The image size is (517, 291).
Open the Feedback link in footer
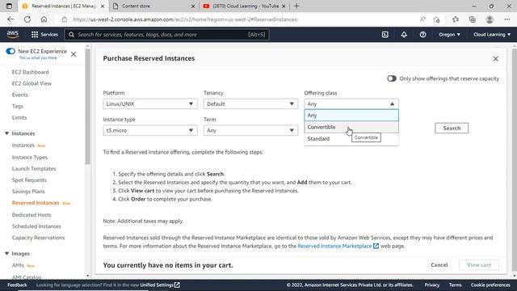(x=17, y=285)
